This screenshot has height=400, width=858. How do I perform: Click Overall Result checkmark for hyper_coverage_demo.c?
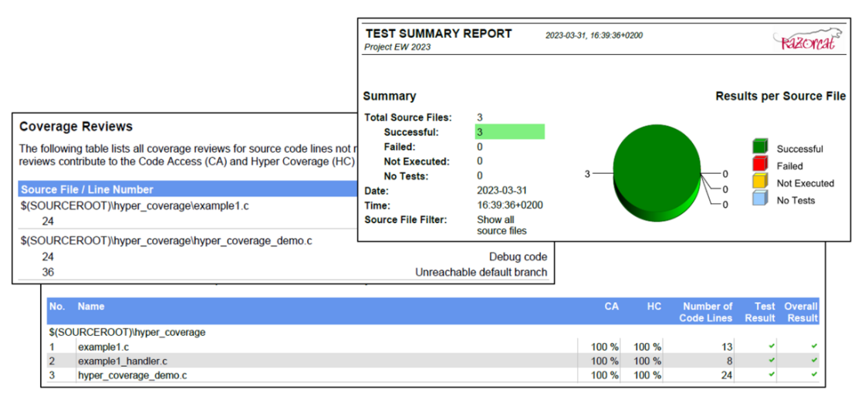tap(813, 375)
